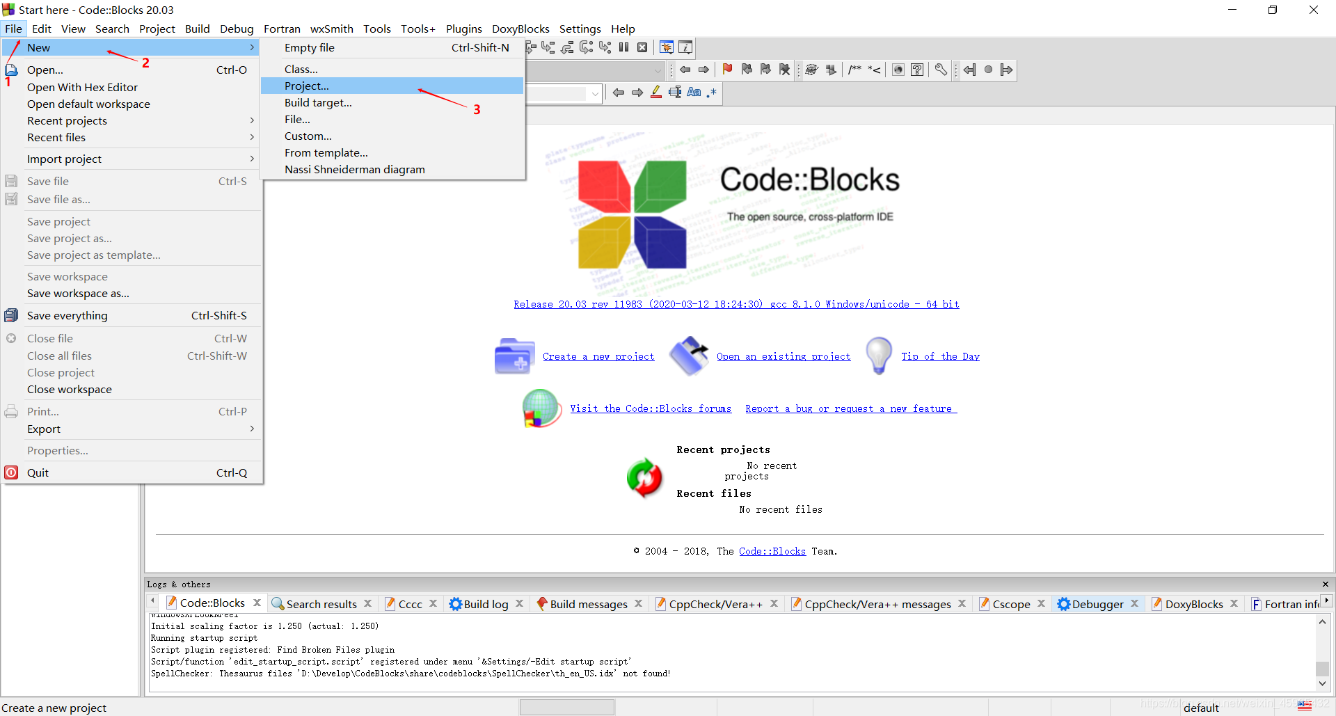
Task: Expand the Import project submenu
Action: [x=131, y=159]
